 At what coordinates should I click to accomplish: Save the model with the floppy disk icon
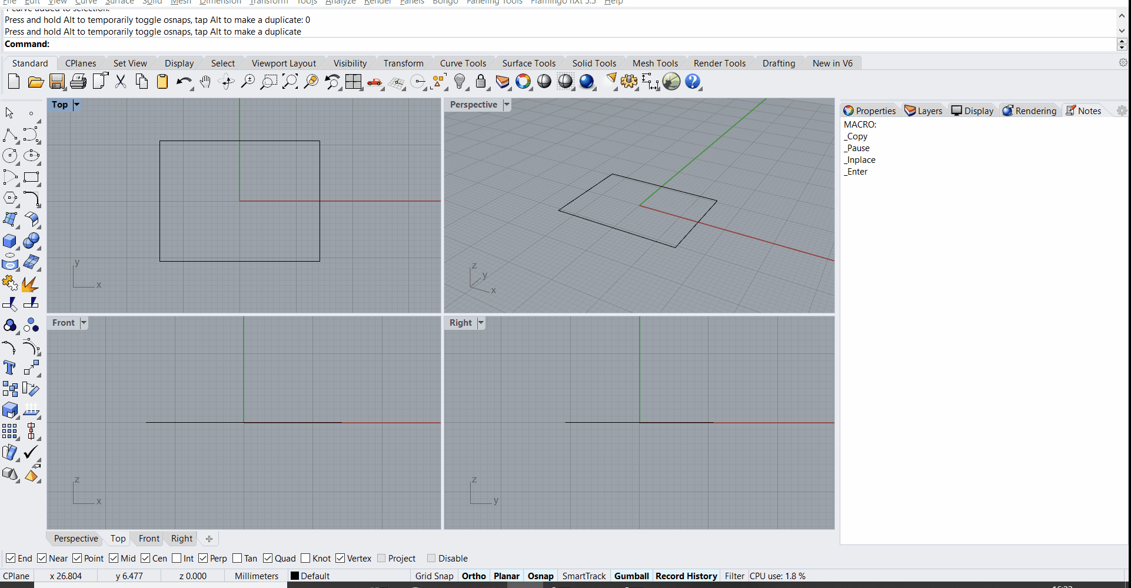tap(57, 82)
